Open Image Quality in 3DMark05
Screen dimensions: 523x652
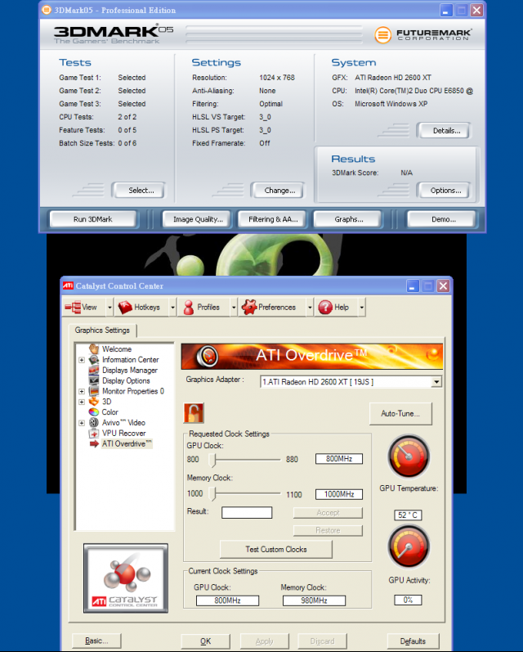click(x=198, y=219)
